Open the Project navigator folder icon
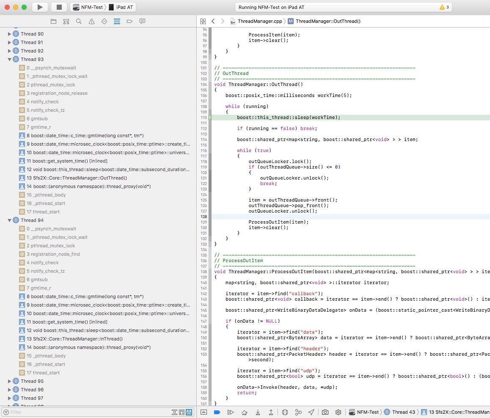The width and height of the screenshot is (490, 418). (53, 21)
